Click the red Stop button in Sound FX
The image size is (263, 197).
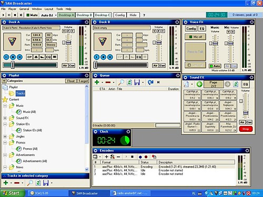(x=246, y=129)
